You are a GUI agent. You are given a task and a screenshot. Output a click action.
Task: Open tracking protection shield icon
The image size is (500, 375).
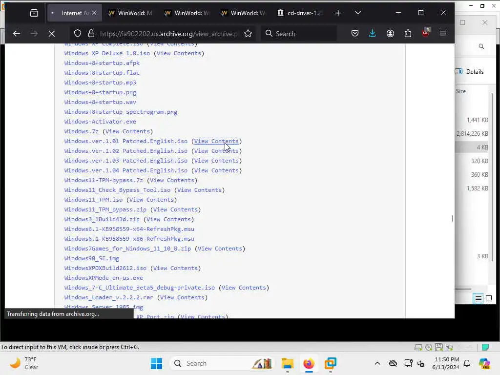[78, 34]
